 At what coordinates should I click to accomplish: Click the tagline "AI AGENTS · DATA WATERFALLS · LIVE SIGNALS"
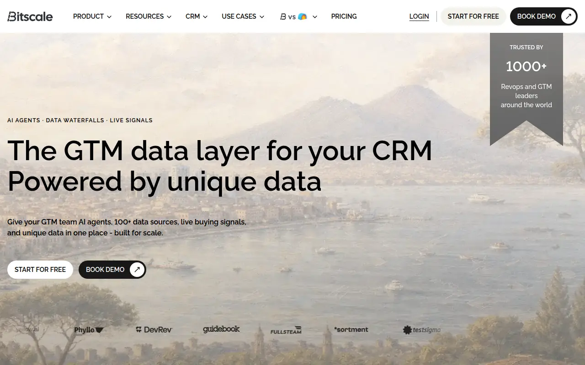point(80,120)
